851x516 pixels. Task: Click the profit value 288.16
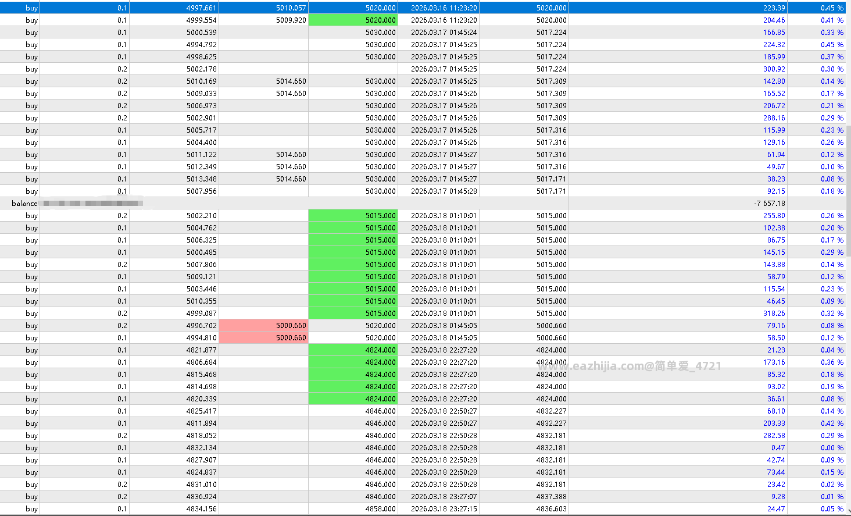[774, 118]
